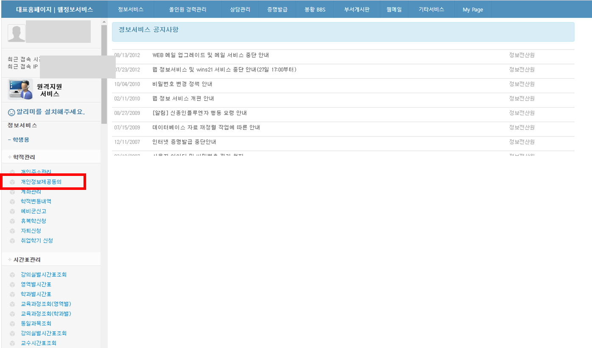
Task: Open the 비밀번호 변경 정책 안내 notice
Action: point(182,84)
